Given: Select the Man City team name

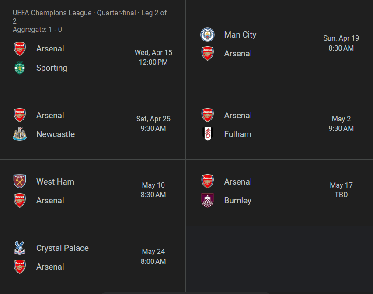Looking at the screenshot, I should (x=240, y=35).
